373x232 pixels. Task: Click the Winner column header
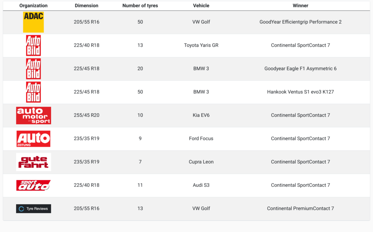tap(301, 5)
